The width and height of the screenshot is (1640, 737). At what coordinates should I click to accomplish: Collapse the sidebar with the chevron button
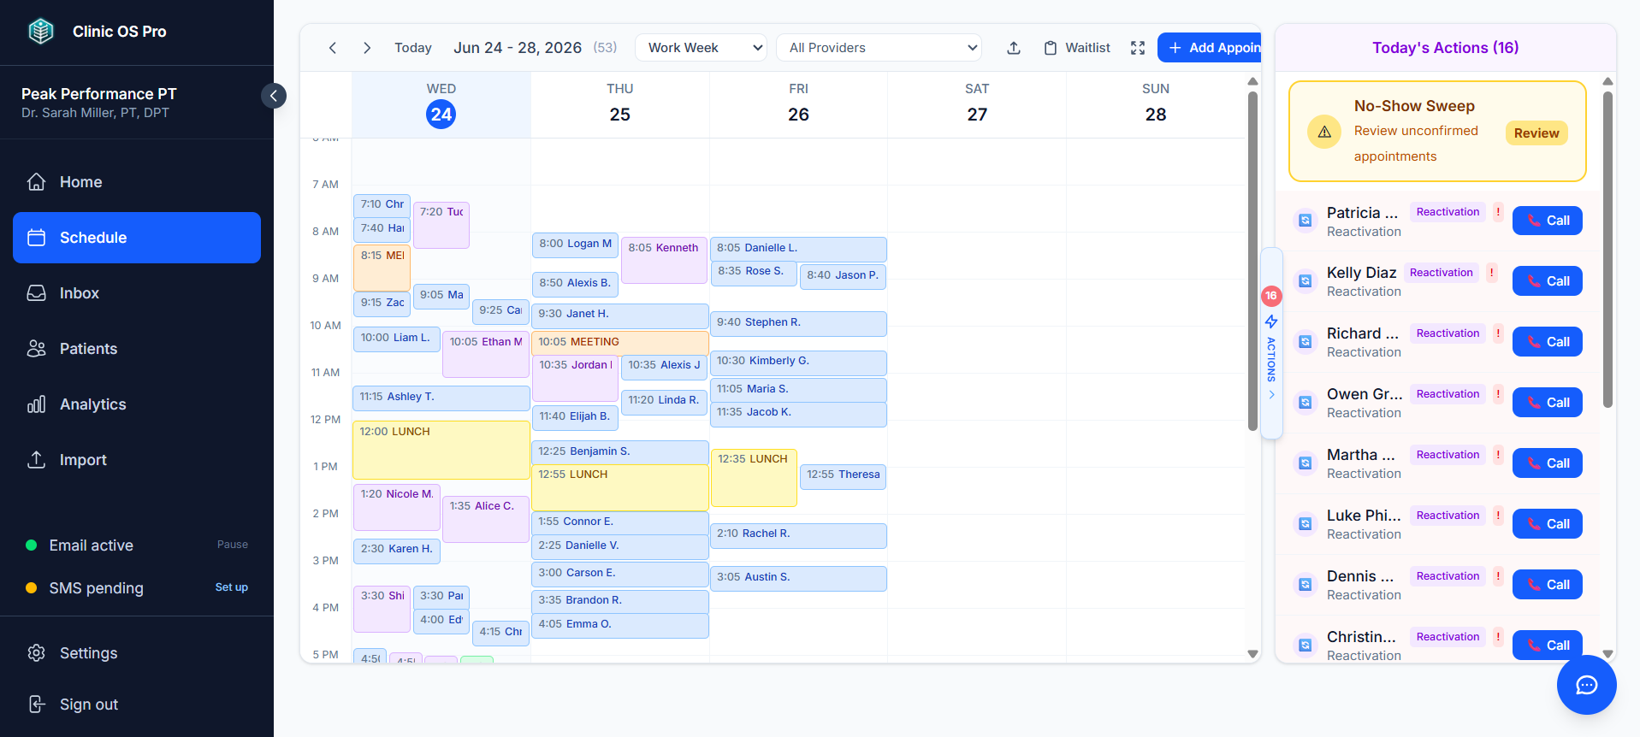click(x=274, y=96)
